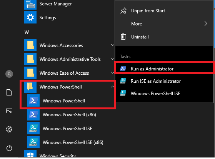The image size is (215, 159).
Task: Open Documents from the sidebar icon
Action: click(9, 92)
